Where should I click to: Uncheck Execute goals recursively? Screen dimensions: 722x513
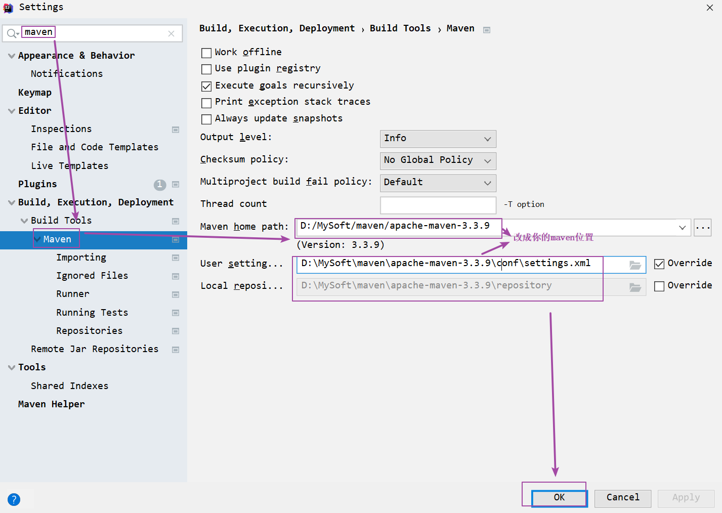(x=206, y=86)
